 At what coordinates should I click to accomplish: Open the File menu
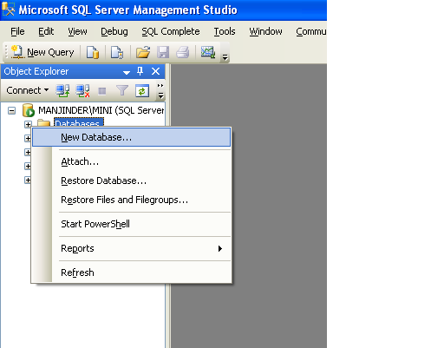[x=17, y=31]
